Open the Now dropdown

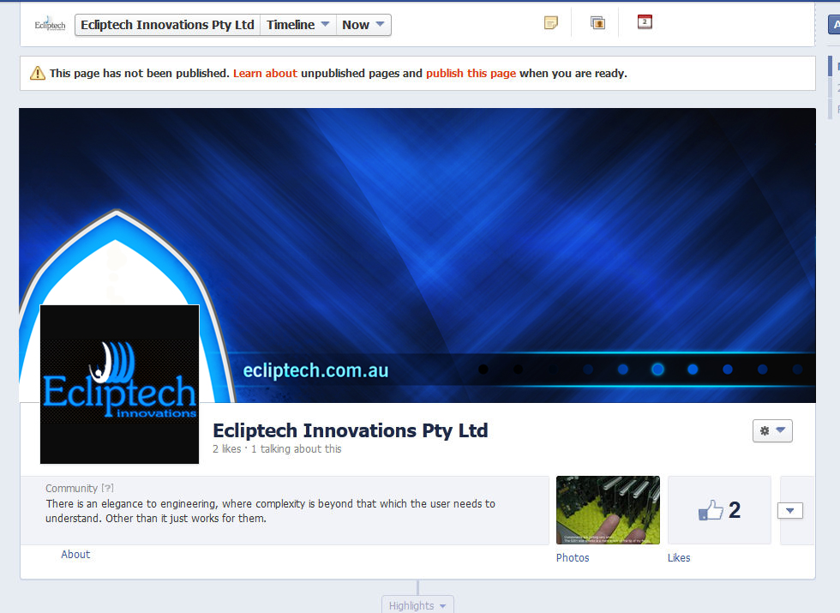(363, 25)
